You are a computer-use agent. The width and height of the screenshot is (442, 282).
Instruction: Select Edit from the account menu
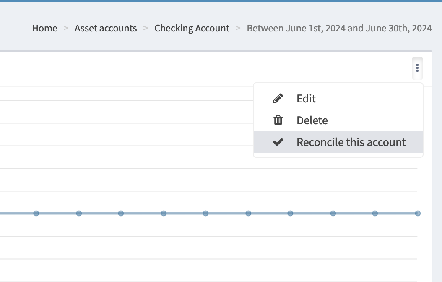click(x=306, y=99)
